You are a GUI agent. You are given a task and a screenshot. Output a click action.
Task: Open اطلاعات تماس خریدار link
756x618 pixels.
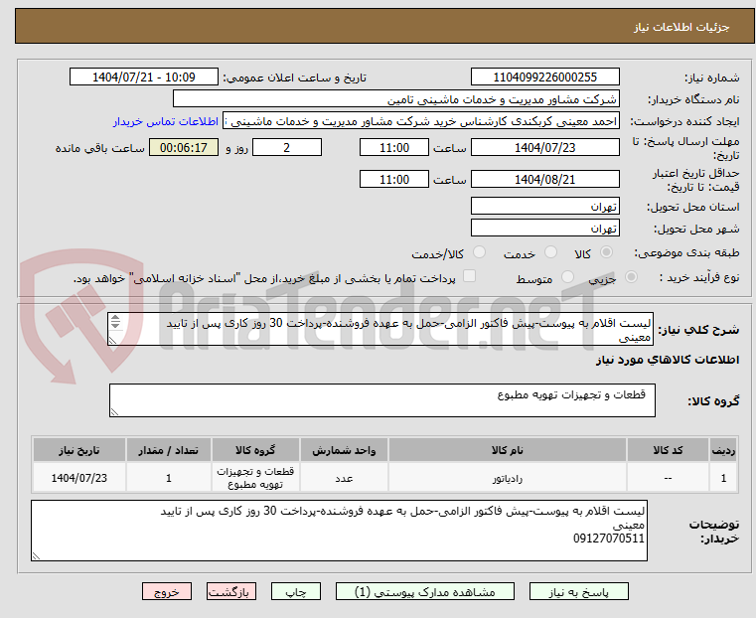pos(166,121)
